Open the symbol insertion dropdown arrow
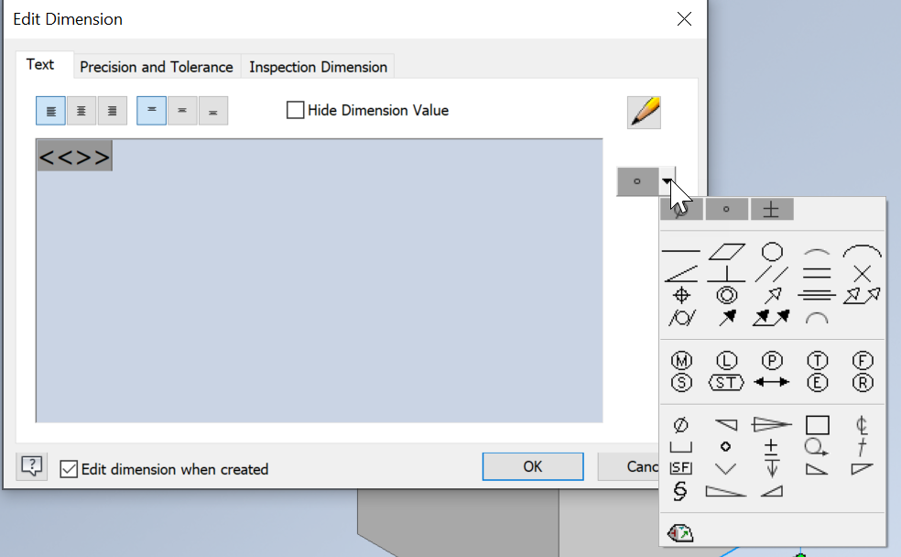Image resolution: width=901 pixels, height=557 pixels. coord(666,181)
